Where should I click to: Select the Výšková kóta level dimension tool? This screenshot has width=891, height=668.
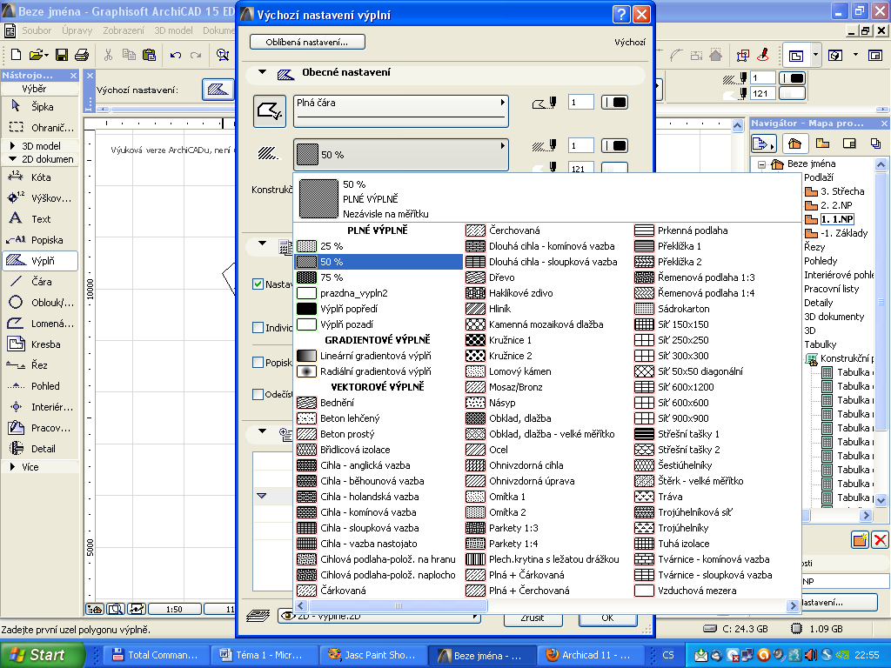click(x=40, y=198)
